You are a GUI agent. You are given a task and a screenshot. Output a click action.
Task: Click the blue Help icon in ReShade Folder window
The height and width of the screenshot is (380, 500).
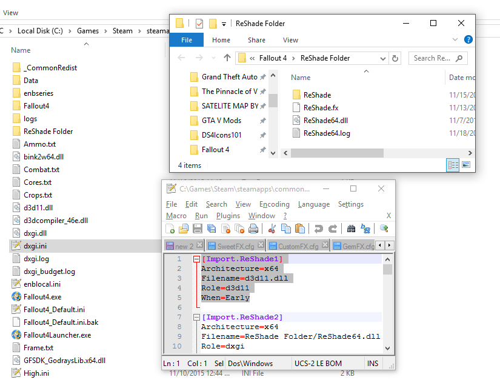tap(468, 39)
